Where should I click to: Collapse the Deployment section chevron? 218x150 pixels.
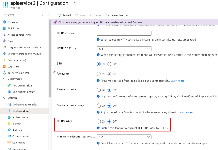click(4, 79)
